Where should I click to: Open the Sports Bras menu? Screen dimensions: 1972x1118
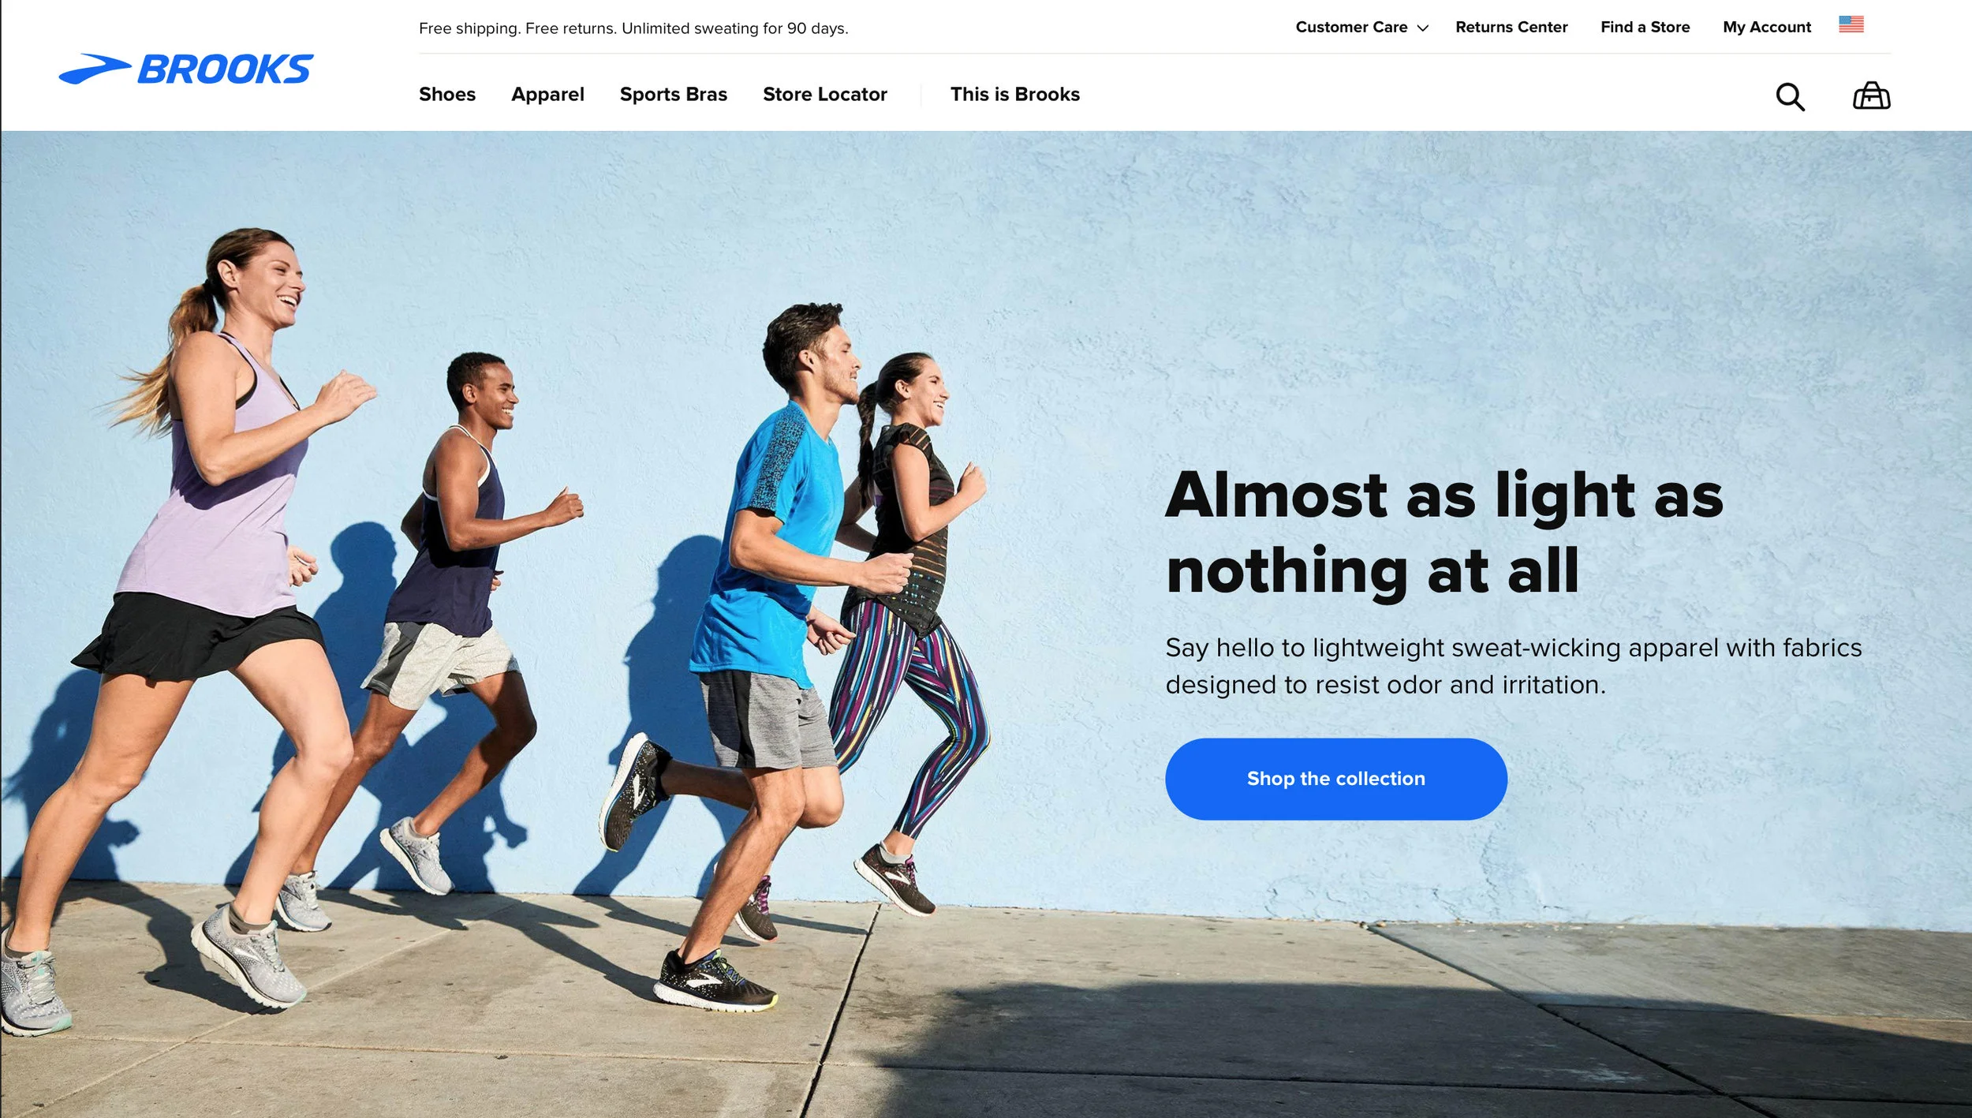coord(673,95)
